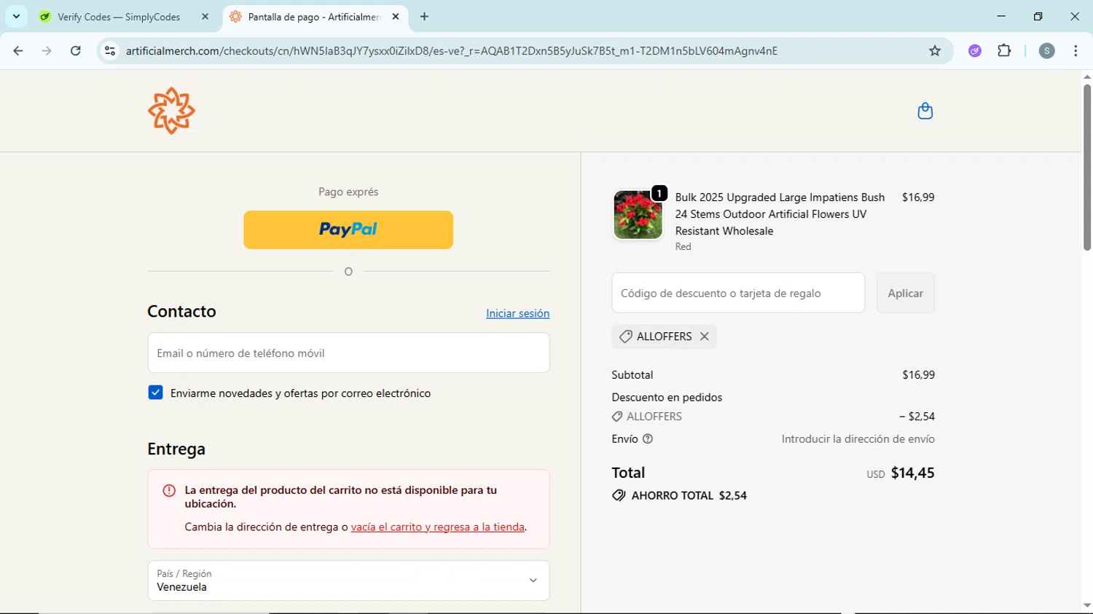Click the product variant text Red
The width and height of the screenshot is (1093, 614).
(x=683, y=247)
